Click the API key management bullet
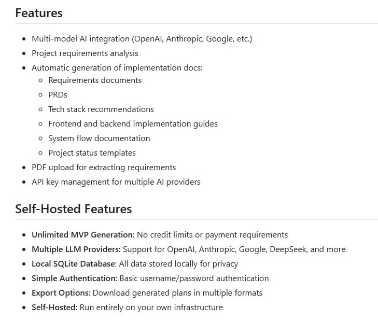Viewport: 378px width, 321px height. (x=116, y=182)
